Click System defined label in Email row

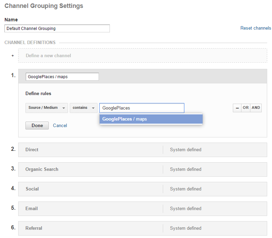pyautogui.click(x=185, y=209)
